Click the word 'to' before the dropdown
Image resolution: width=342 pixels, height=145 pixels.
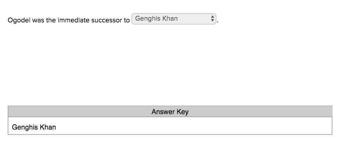126,20
